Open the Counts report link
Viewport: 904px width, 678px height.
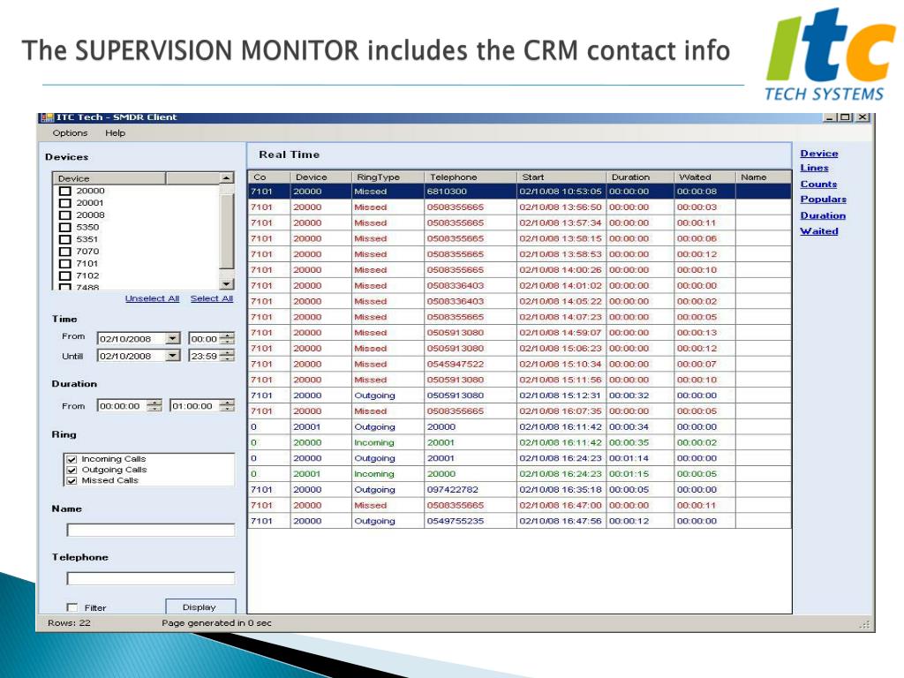[818, 184]
